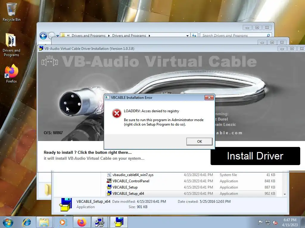Viewport: 305px width, 228px height.
Task: Click OK in the VBCABLE Installation Error dialog
Action: (x=199, y=142)
